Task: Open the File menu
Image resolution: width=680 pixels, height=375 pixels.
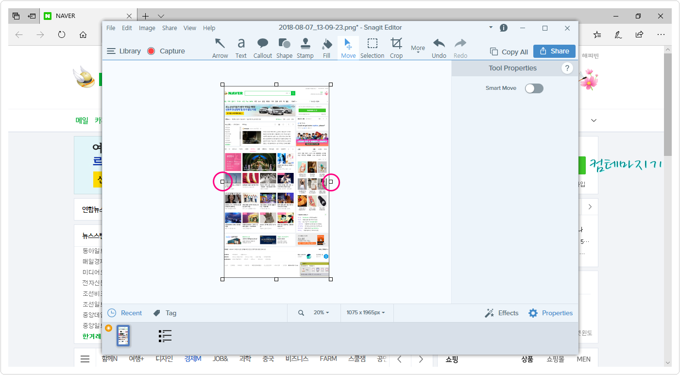Action: 111,28
